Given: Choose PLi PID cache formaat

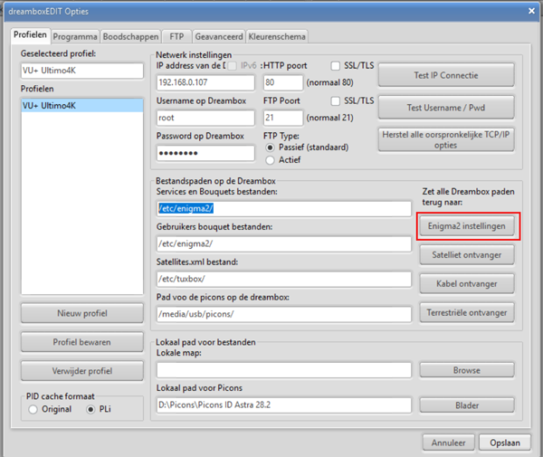Looking at the screenshot, I should coord(90,410).
